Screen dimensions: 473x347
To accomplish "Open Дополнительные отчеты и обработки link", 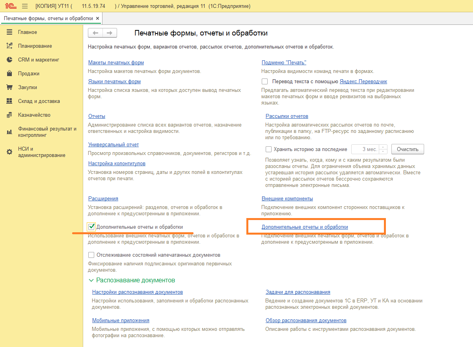I will [305, 227].
